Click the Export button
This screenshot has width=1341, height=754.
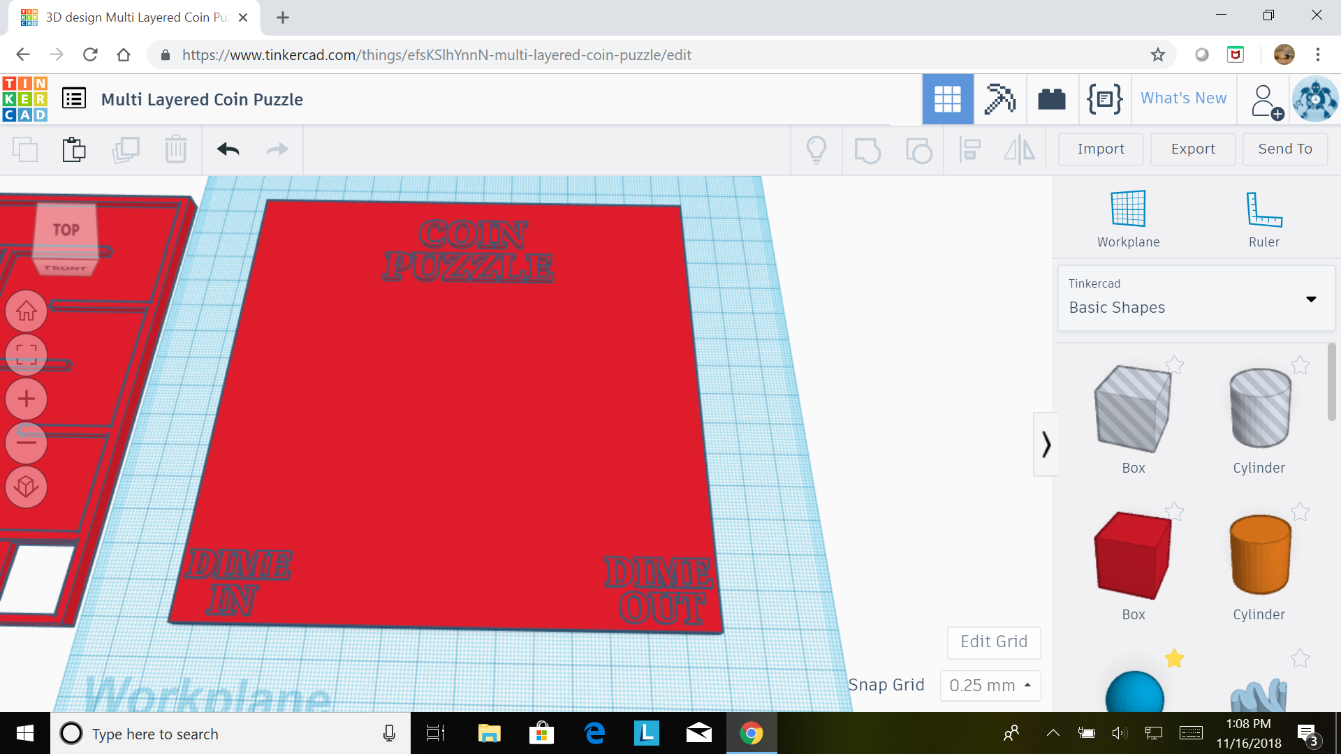coord(1193,149)
